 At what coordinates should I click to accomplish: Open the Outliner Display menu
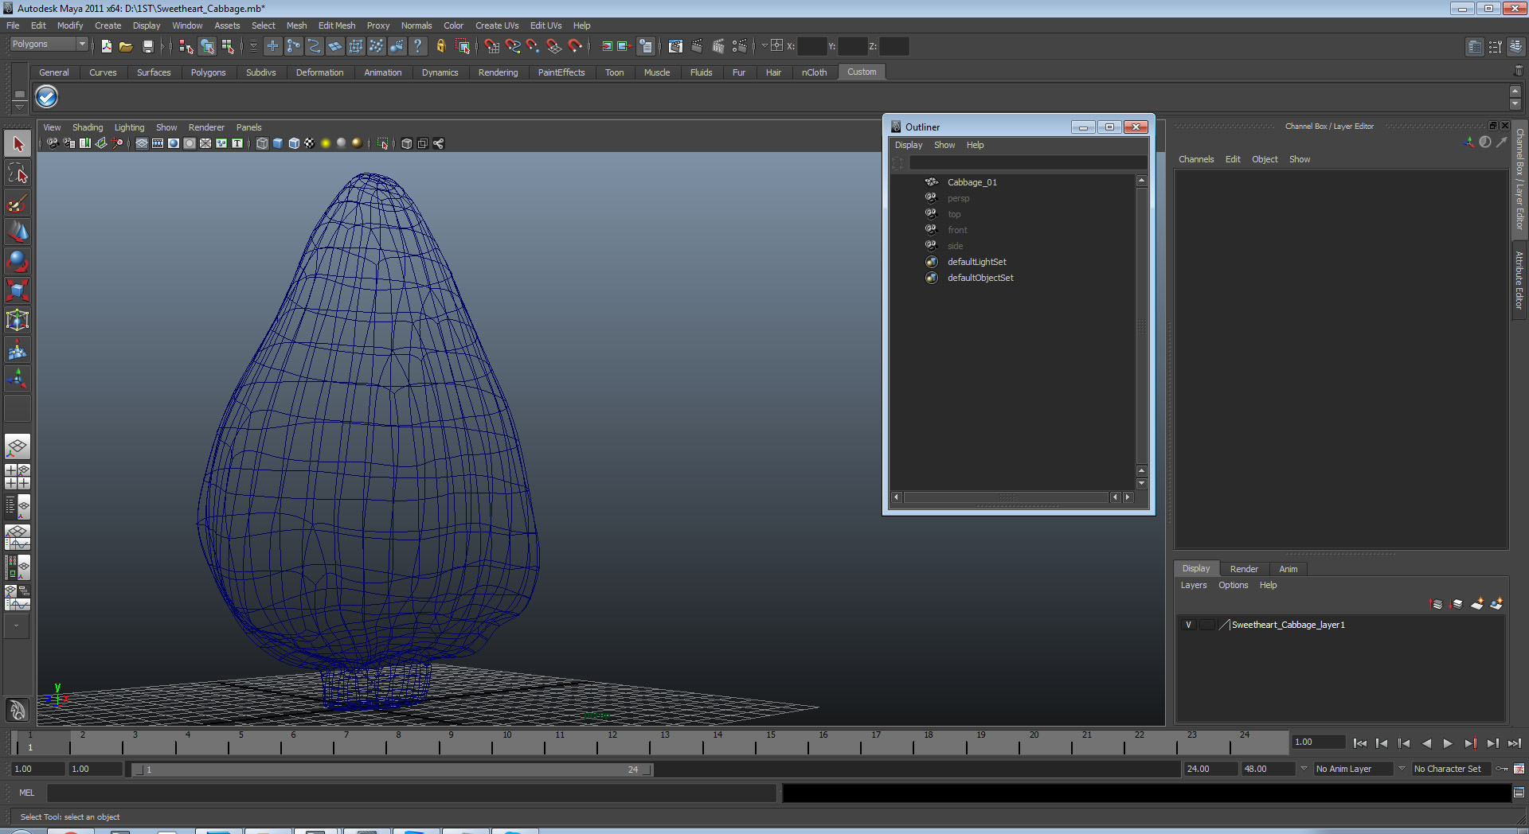pos(908,145)
